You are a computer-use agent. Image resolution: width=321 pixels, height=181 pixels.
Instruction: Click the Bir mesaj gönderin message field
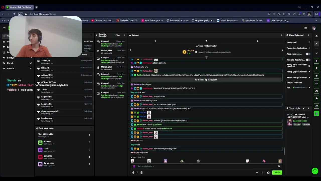206,166
